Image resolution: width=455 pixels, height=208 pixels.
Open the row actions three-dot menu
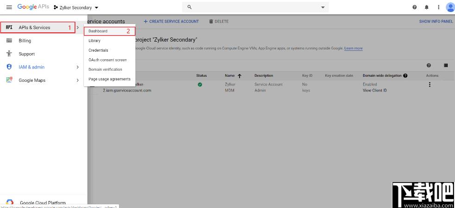click(430, 85)
